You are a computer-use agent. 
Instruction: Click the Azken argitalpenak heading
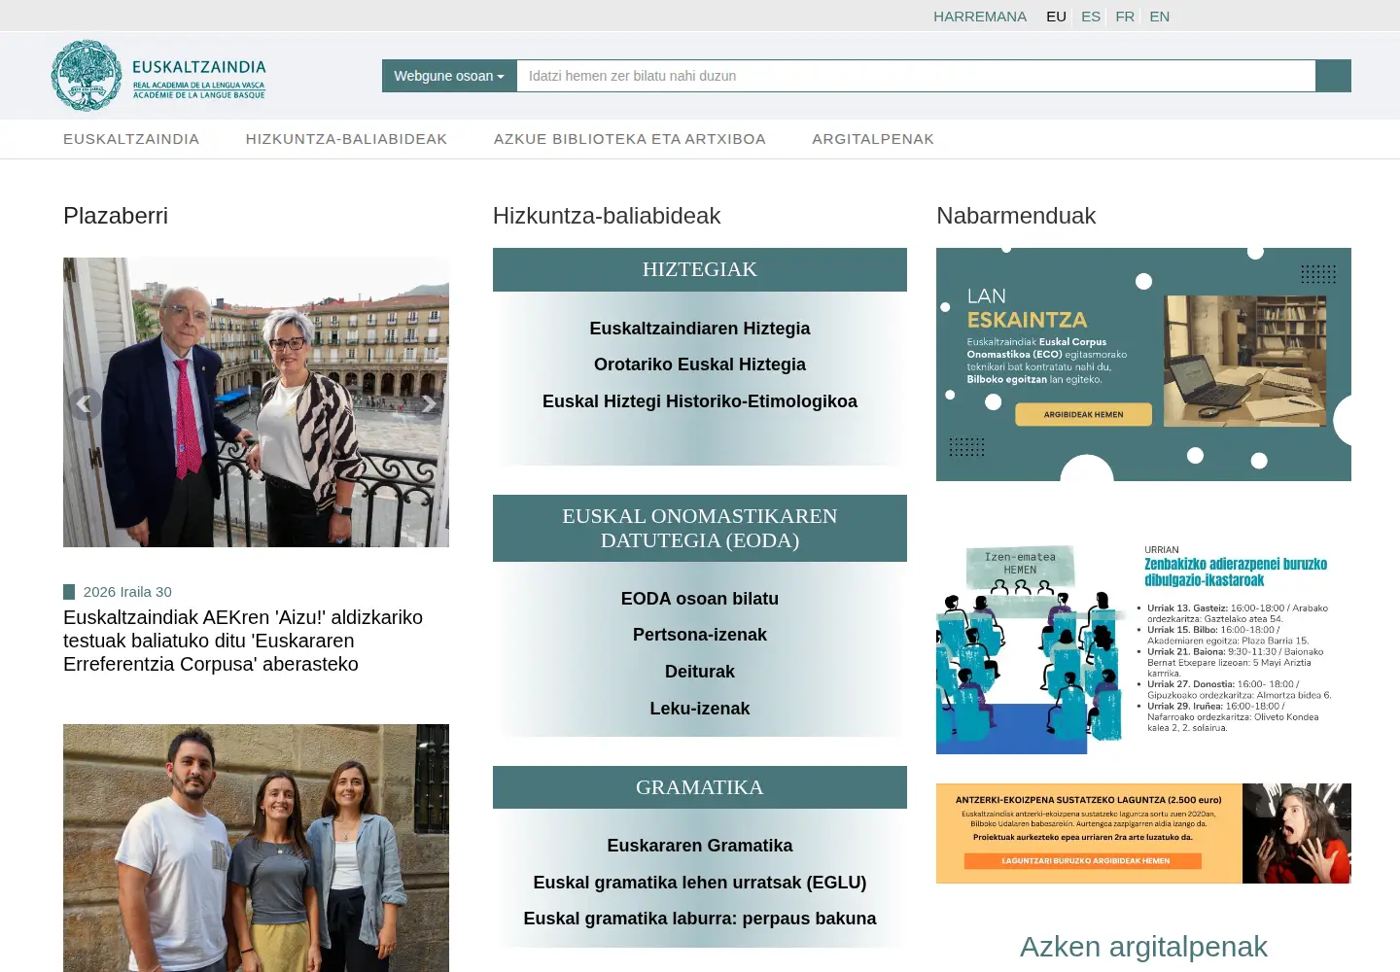click(x=1143, y=947)
